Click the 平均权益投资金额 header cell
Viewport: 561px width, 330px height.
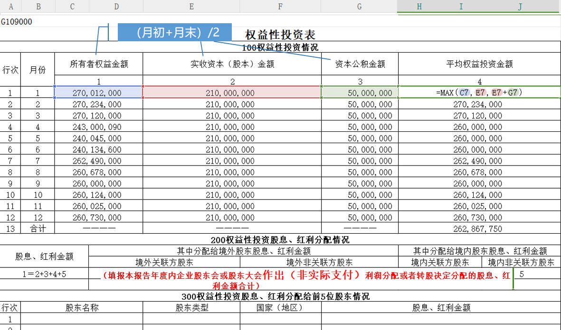479,64
